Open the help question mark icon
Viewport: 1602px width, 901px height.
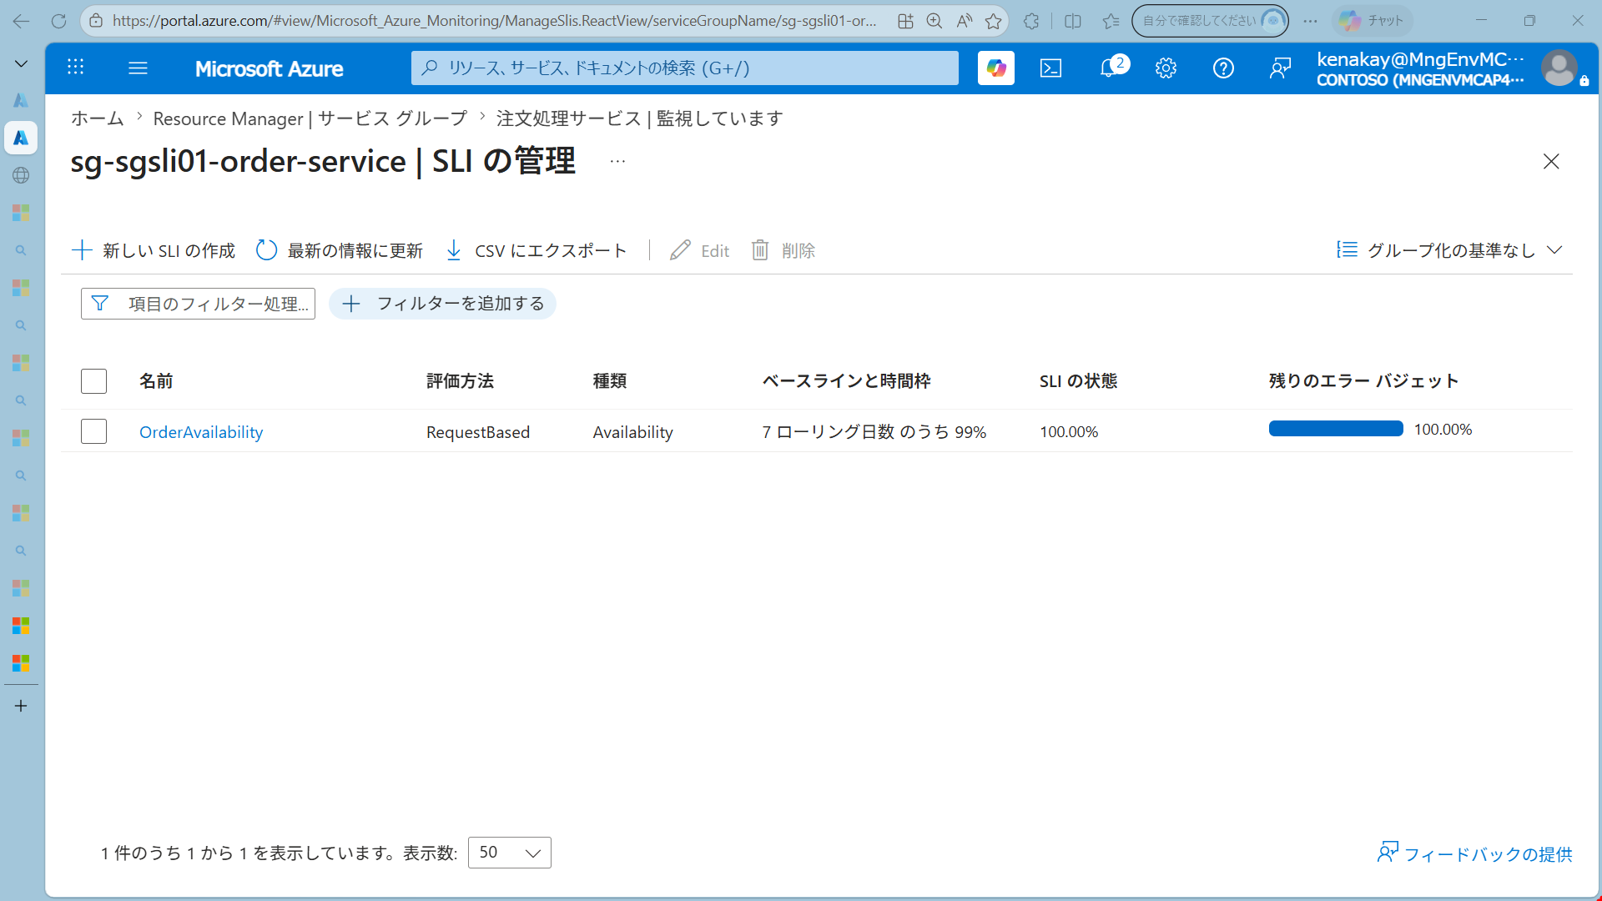click(1223, 68)
